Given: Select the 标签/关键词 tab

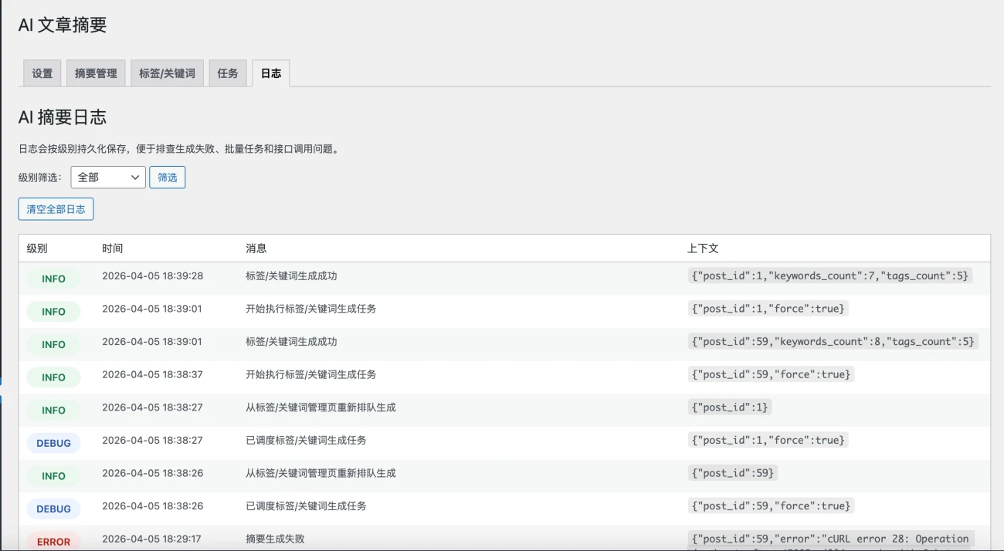Looking at the screenshot, I should click(166, 73).
